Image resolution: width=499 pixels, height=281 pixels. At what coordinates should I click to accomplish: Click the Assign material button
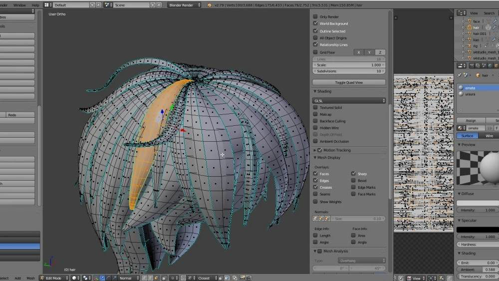[x=471, y=120]
